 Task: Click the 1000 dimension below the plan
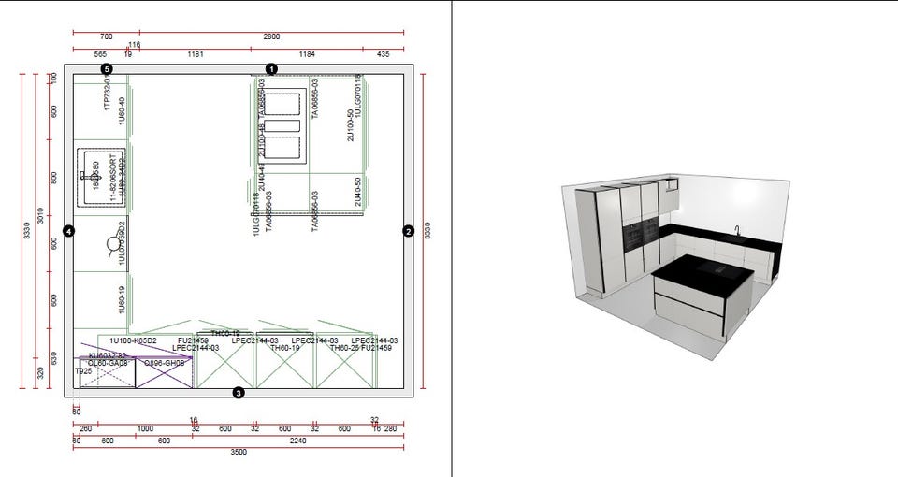pyautogui.click(x=146, y=429)
